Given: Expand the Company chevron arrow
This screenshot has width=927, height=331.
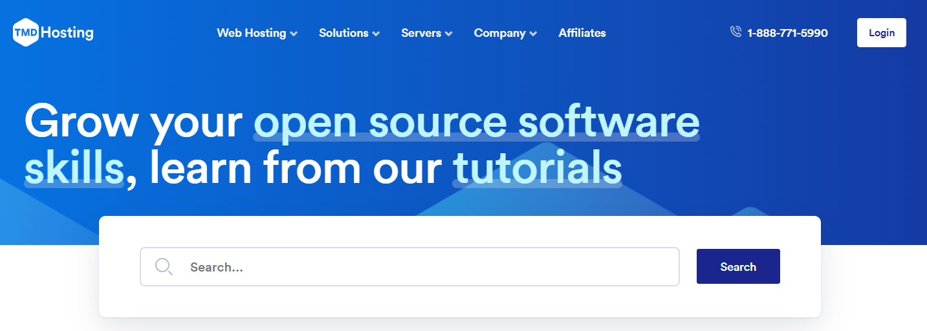Looking at the screenshot, I should pos(533,34).
